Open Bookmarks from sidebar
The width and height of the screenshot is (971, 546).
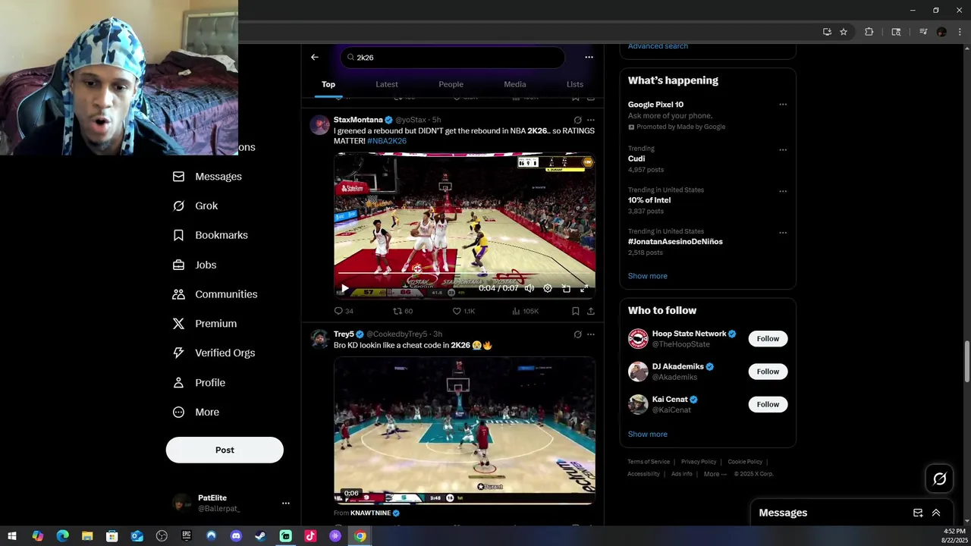(x=210, y=235)
